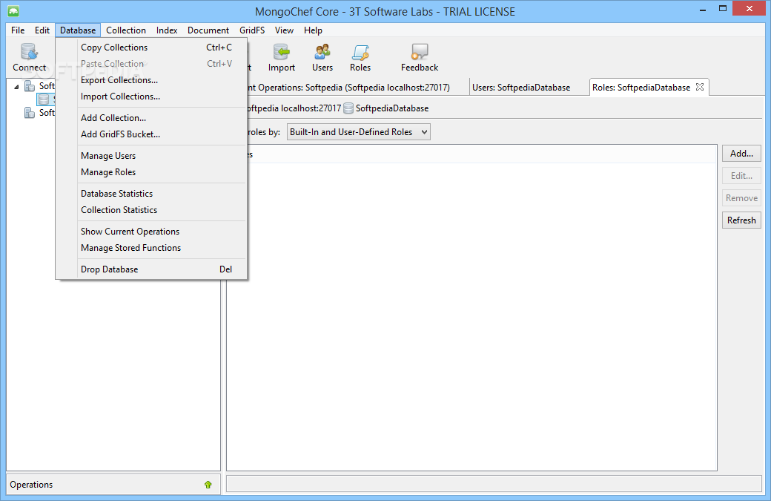The image size is (771, 501).
Task: Select Show Current Operations menu entry
Action: [x=151, y=232]
